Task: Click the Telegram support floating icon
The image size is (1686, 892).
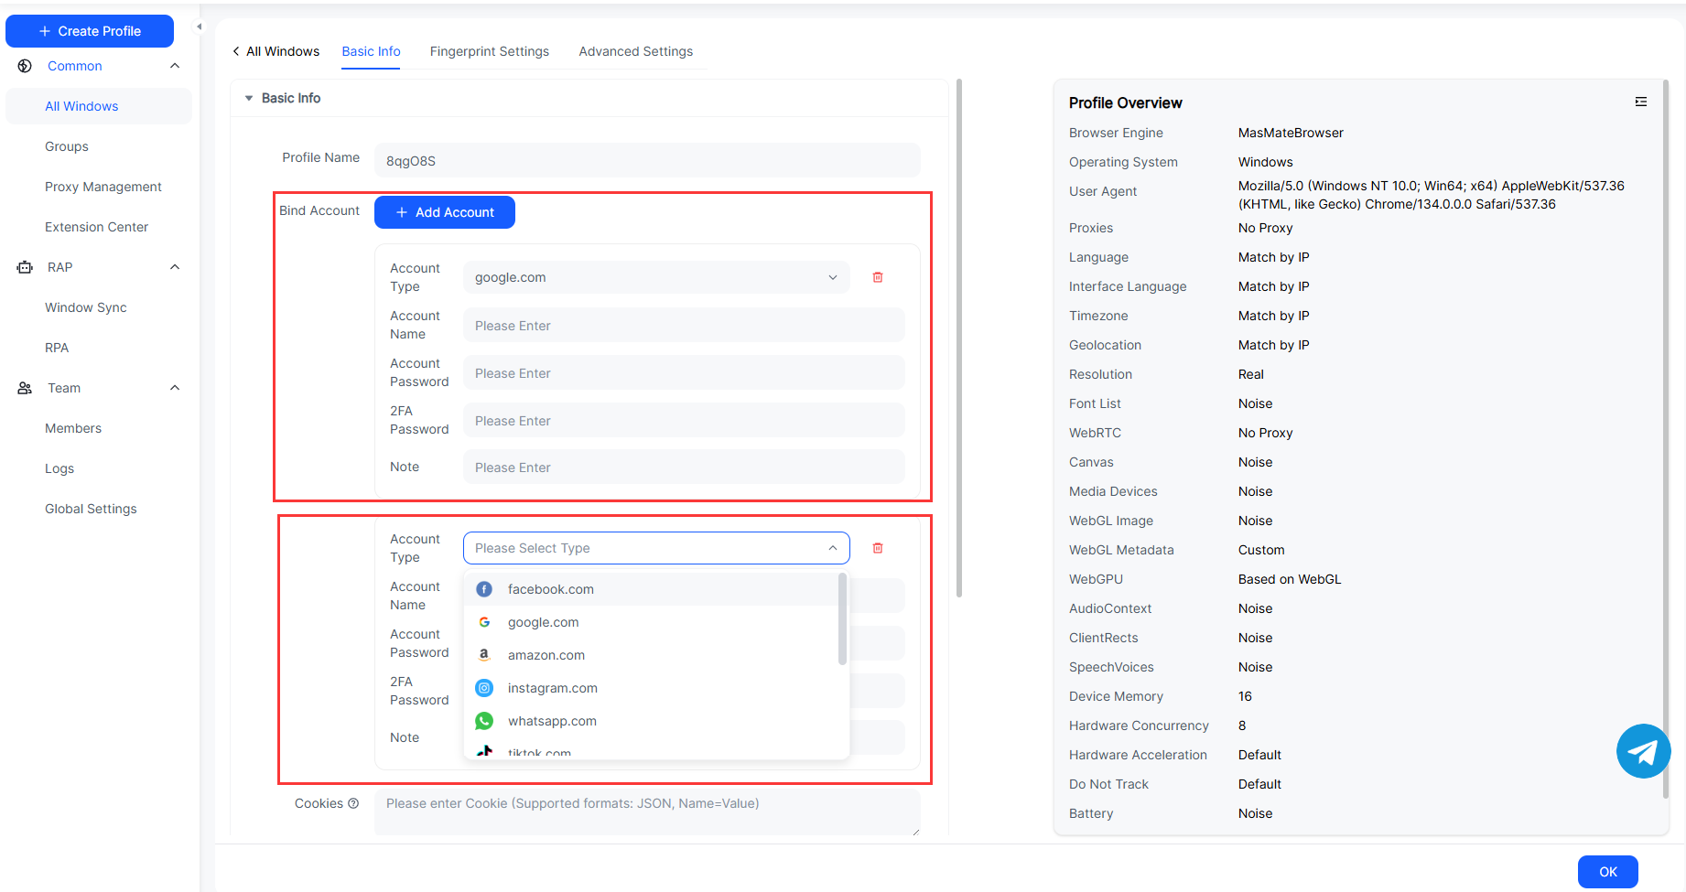Action: coord(1643,751)
